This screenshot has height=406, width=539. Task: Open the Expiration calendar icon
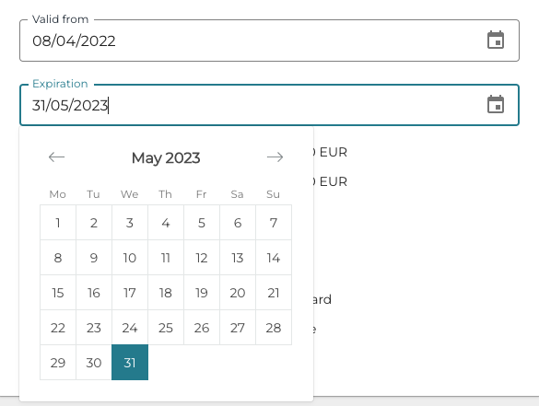(x=496, y=104)
